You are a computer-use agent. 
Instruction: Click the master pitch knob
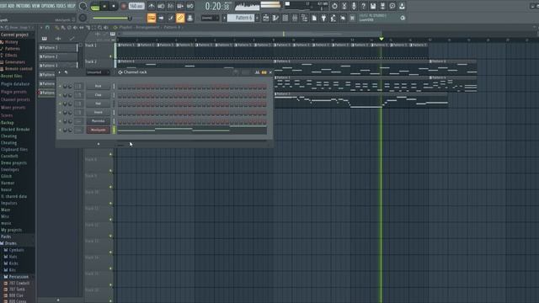83,18
